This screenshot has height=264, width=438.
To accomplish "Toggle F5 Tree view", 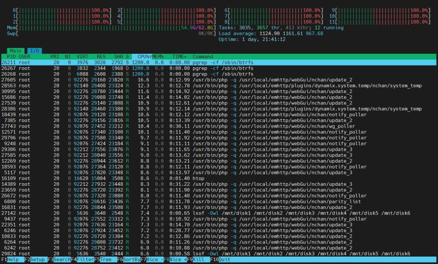I will 106,260.
